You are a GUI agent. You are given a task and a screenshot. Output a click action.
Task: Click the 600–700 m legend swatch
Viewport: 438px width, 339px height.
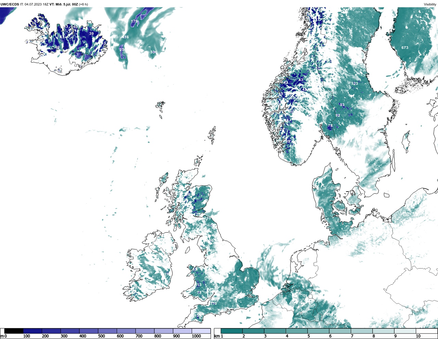126,331
